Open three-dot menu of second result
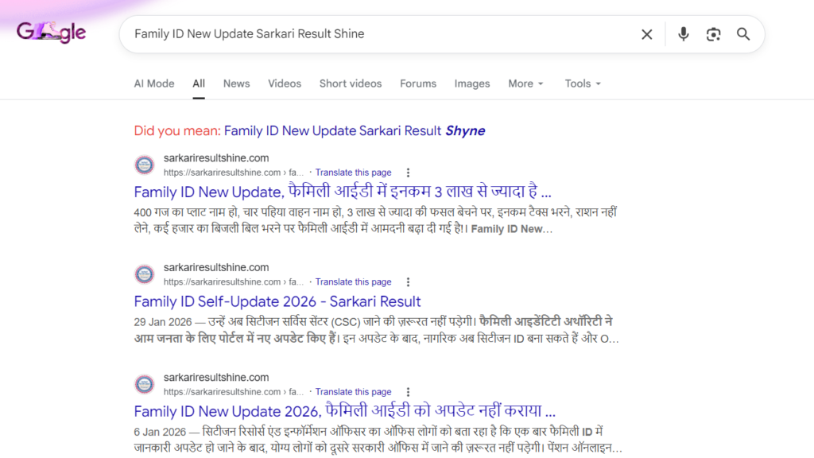Screen dimensions: 814x458 pyautogui.click(x=408, y=282)
